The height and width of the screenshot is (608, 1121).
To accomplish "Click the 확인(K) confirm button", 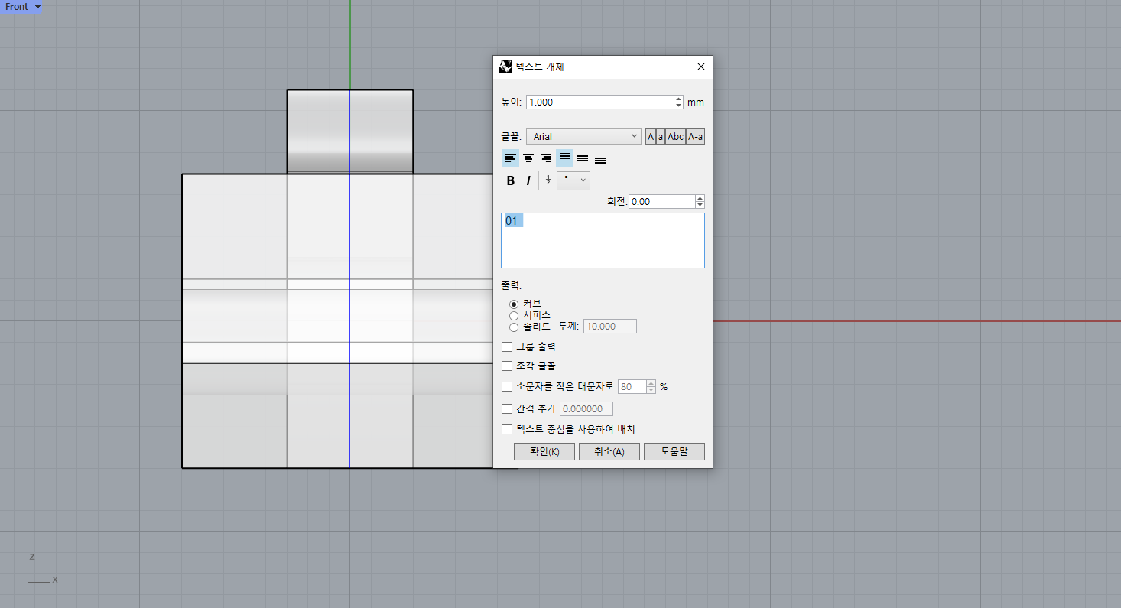I will pyautogui.click(x=544, y=451).
